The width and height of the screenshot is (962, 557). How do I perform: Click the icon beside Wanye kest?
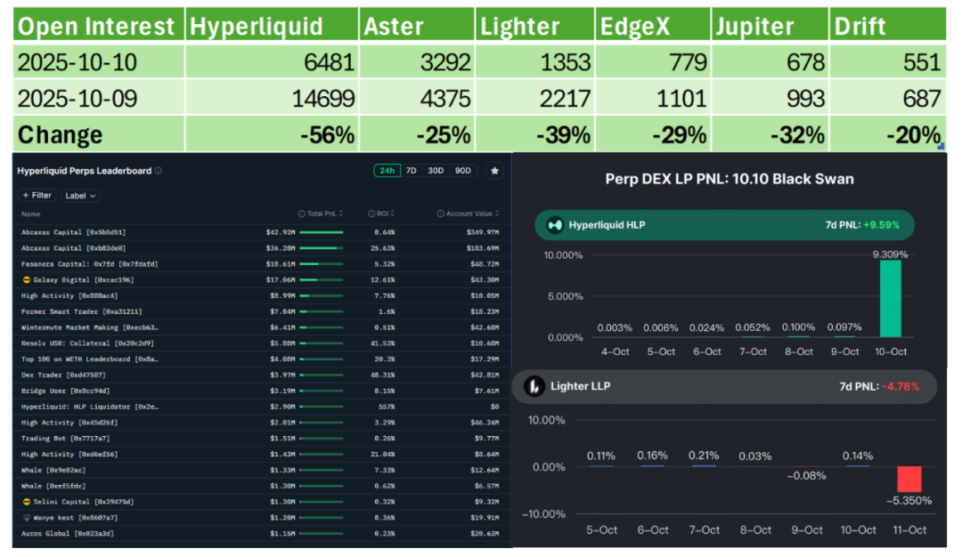pos(26,517)
